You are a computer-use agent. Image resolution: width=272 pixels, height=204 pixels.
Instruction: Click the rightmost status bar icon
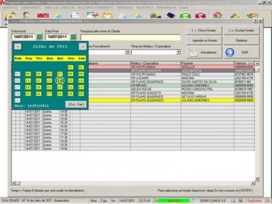pyautogui.click(x=268, y=201)
